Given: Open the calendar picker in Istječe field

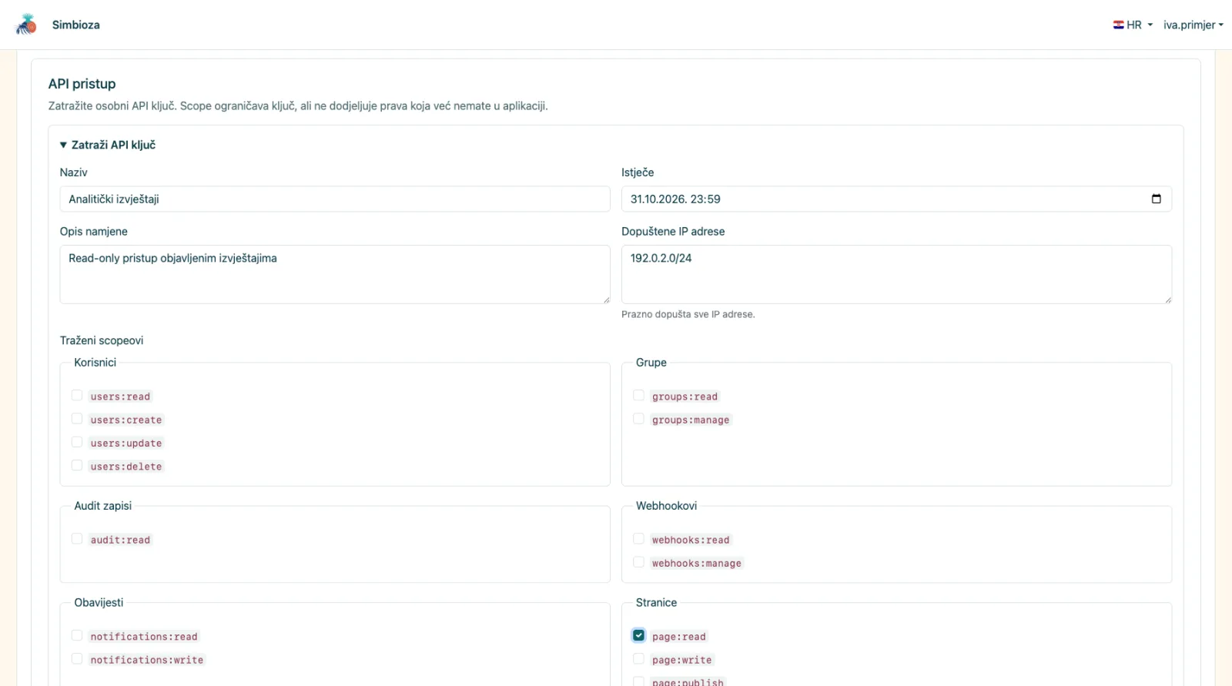Looking at the screenshot, I should coord(1156,199).
